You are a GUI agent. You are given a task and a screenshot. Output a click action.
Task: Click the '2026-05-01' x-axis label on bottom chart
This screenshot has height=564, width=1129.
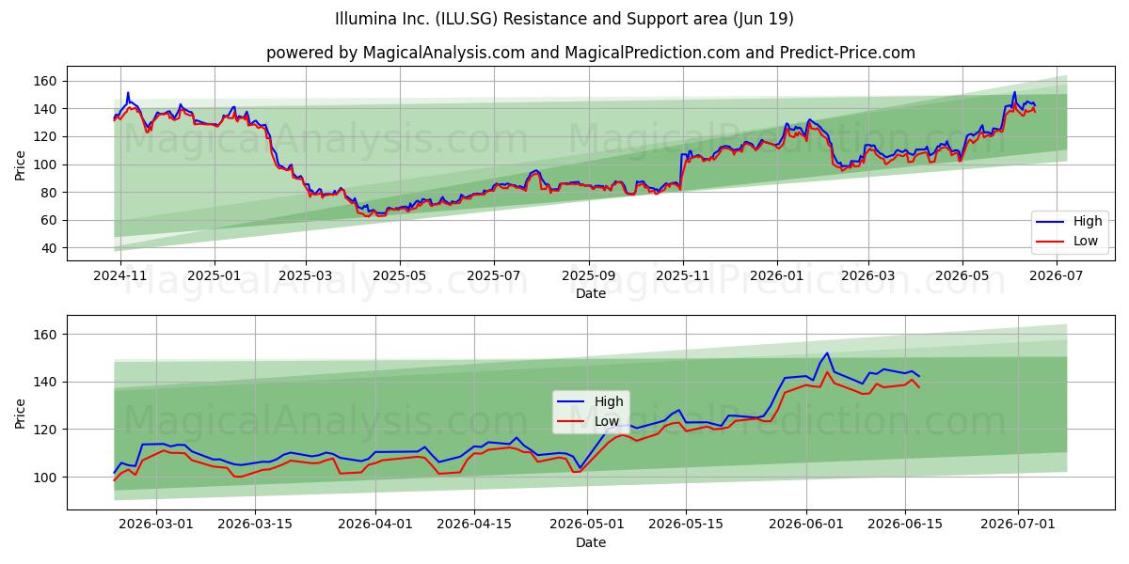[x=587, y=526]
